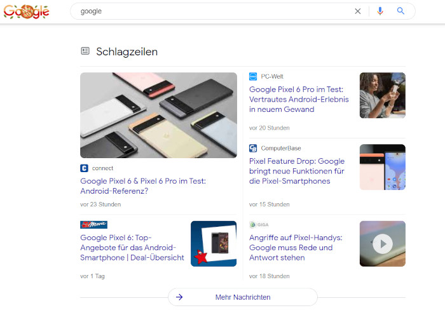This screenshot has height=322, width=445.
Task: Click into the search field containing 'google'
Action: click(210, 11)
